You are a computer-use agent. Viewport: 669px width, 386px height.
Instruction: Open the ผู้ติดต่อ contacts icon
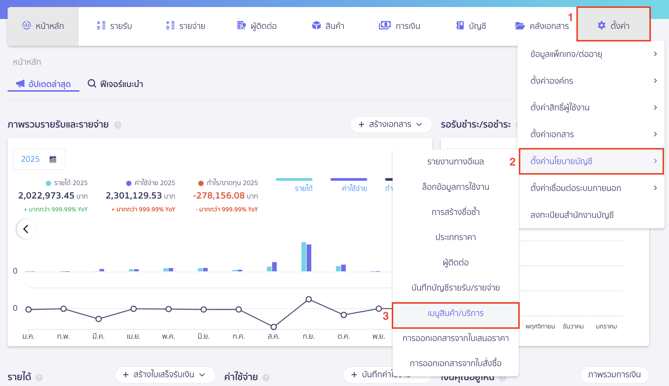coord(241,26)
